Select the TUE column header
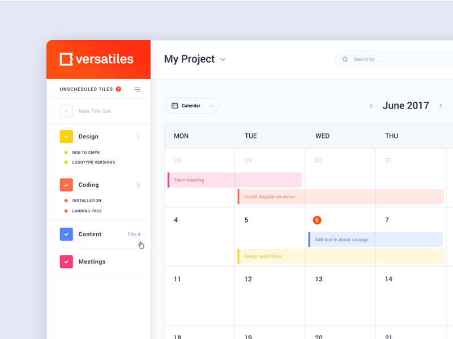The width and height of the screenshot is (453, 339). (x=251, y=136)
